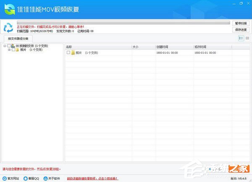The width and height of the screenshot is (252, 182).
Task: Click the 照片 folder icon in file list
Action: pyautogui.click(x=73, y=53)
